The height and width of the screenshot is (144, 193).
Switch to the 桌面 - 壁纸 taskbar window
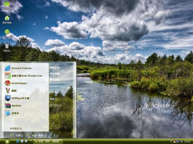coord(48,141)
